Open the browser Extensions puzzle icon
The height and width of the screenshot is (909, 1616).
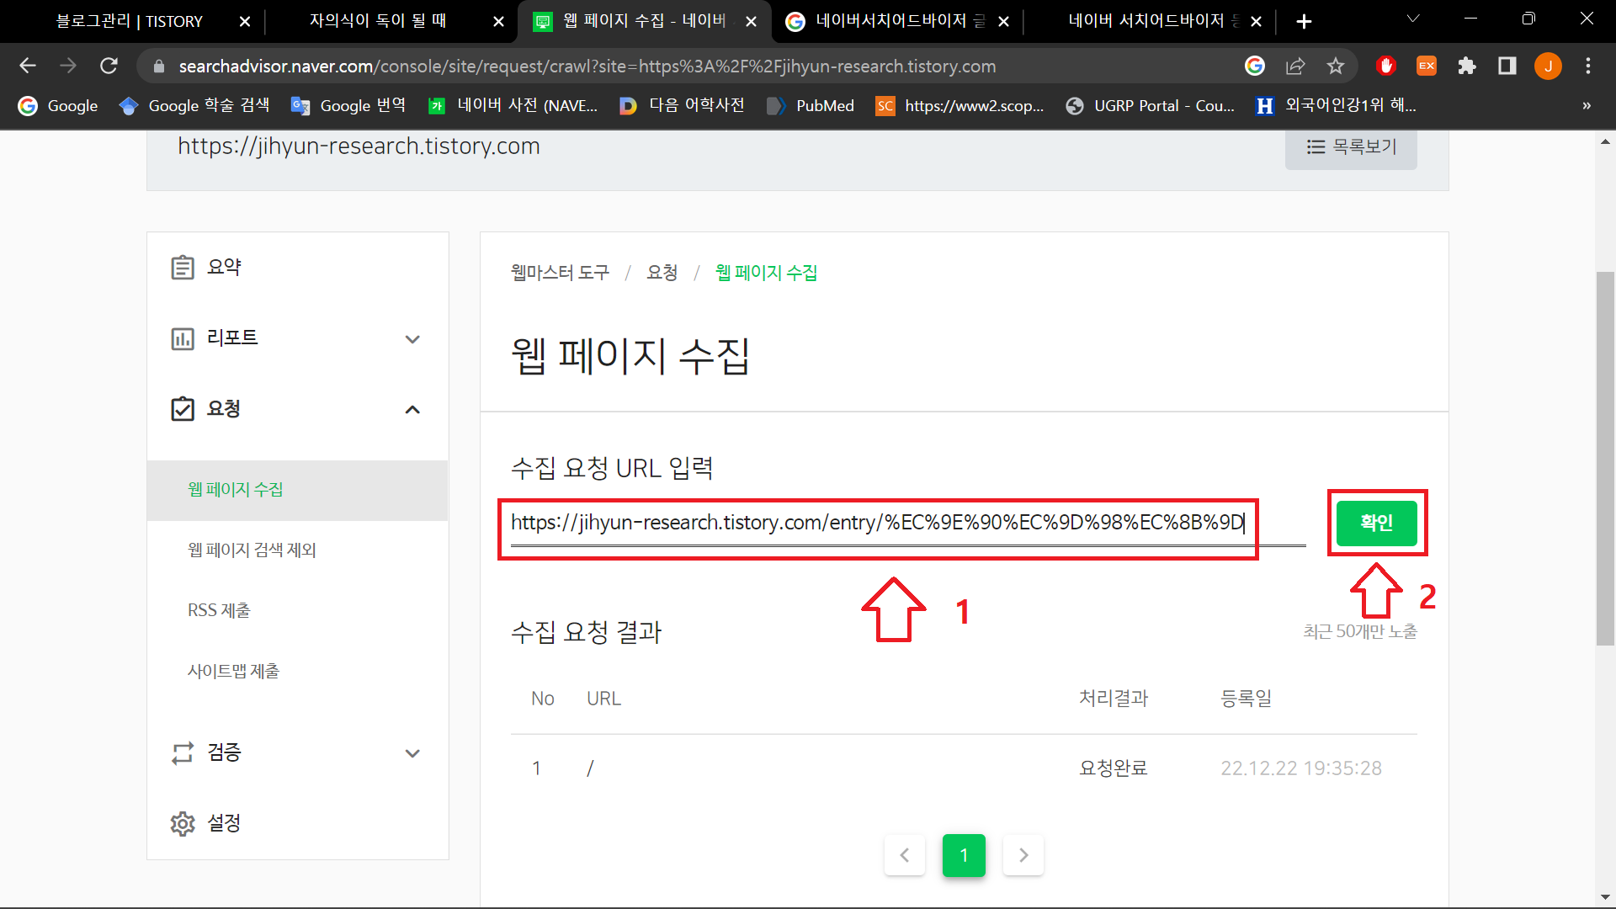click(1467, 66)
